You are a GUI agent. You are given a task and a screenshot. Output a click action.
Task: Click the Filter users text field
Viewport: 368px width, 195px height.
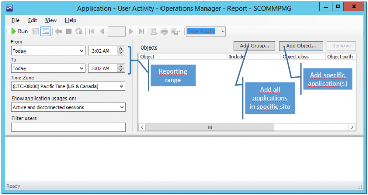point(68,127)
